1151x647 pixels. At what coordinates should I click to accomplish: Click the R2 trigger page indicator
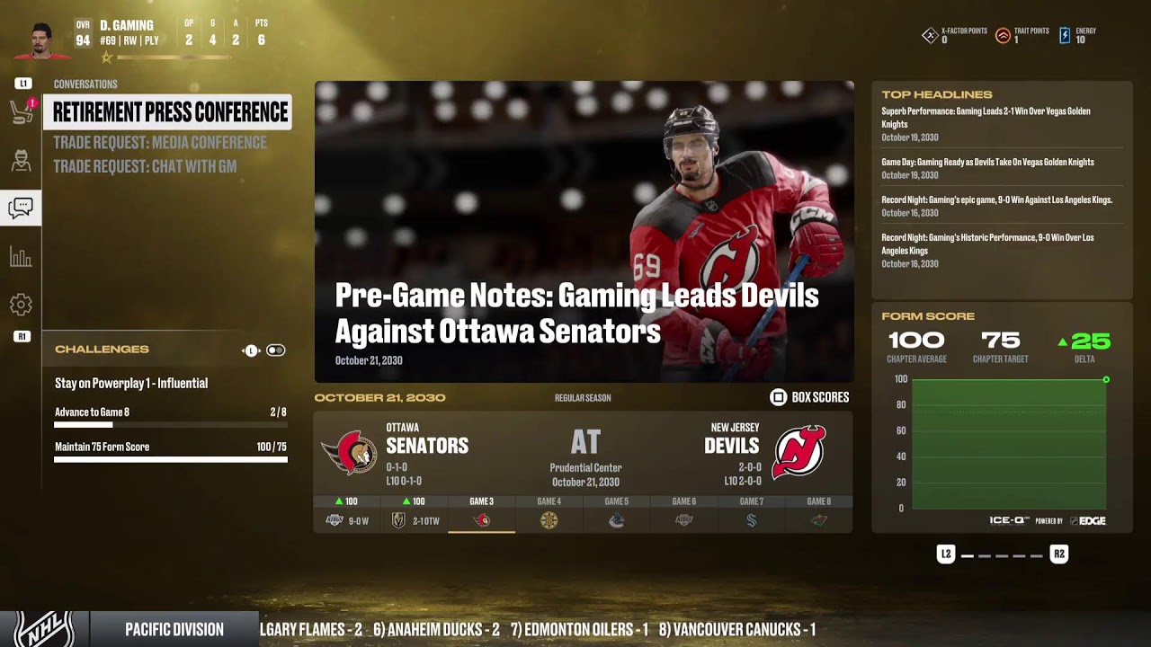click(1059, 554)
